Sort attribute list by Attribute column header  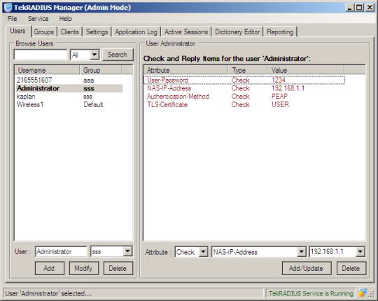185,70
